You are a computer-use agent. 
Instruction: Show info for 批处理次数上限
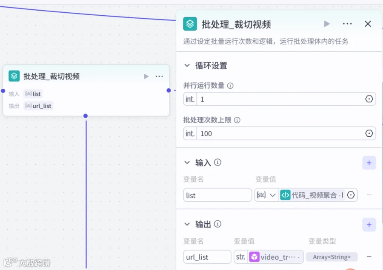tap(237, 120)
